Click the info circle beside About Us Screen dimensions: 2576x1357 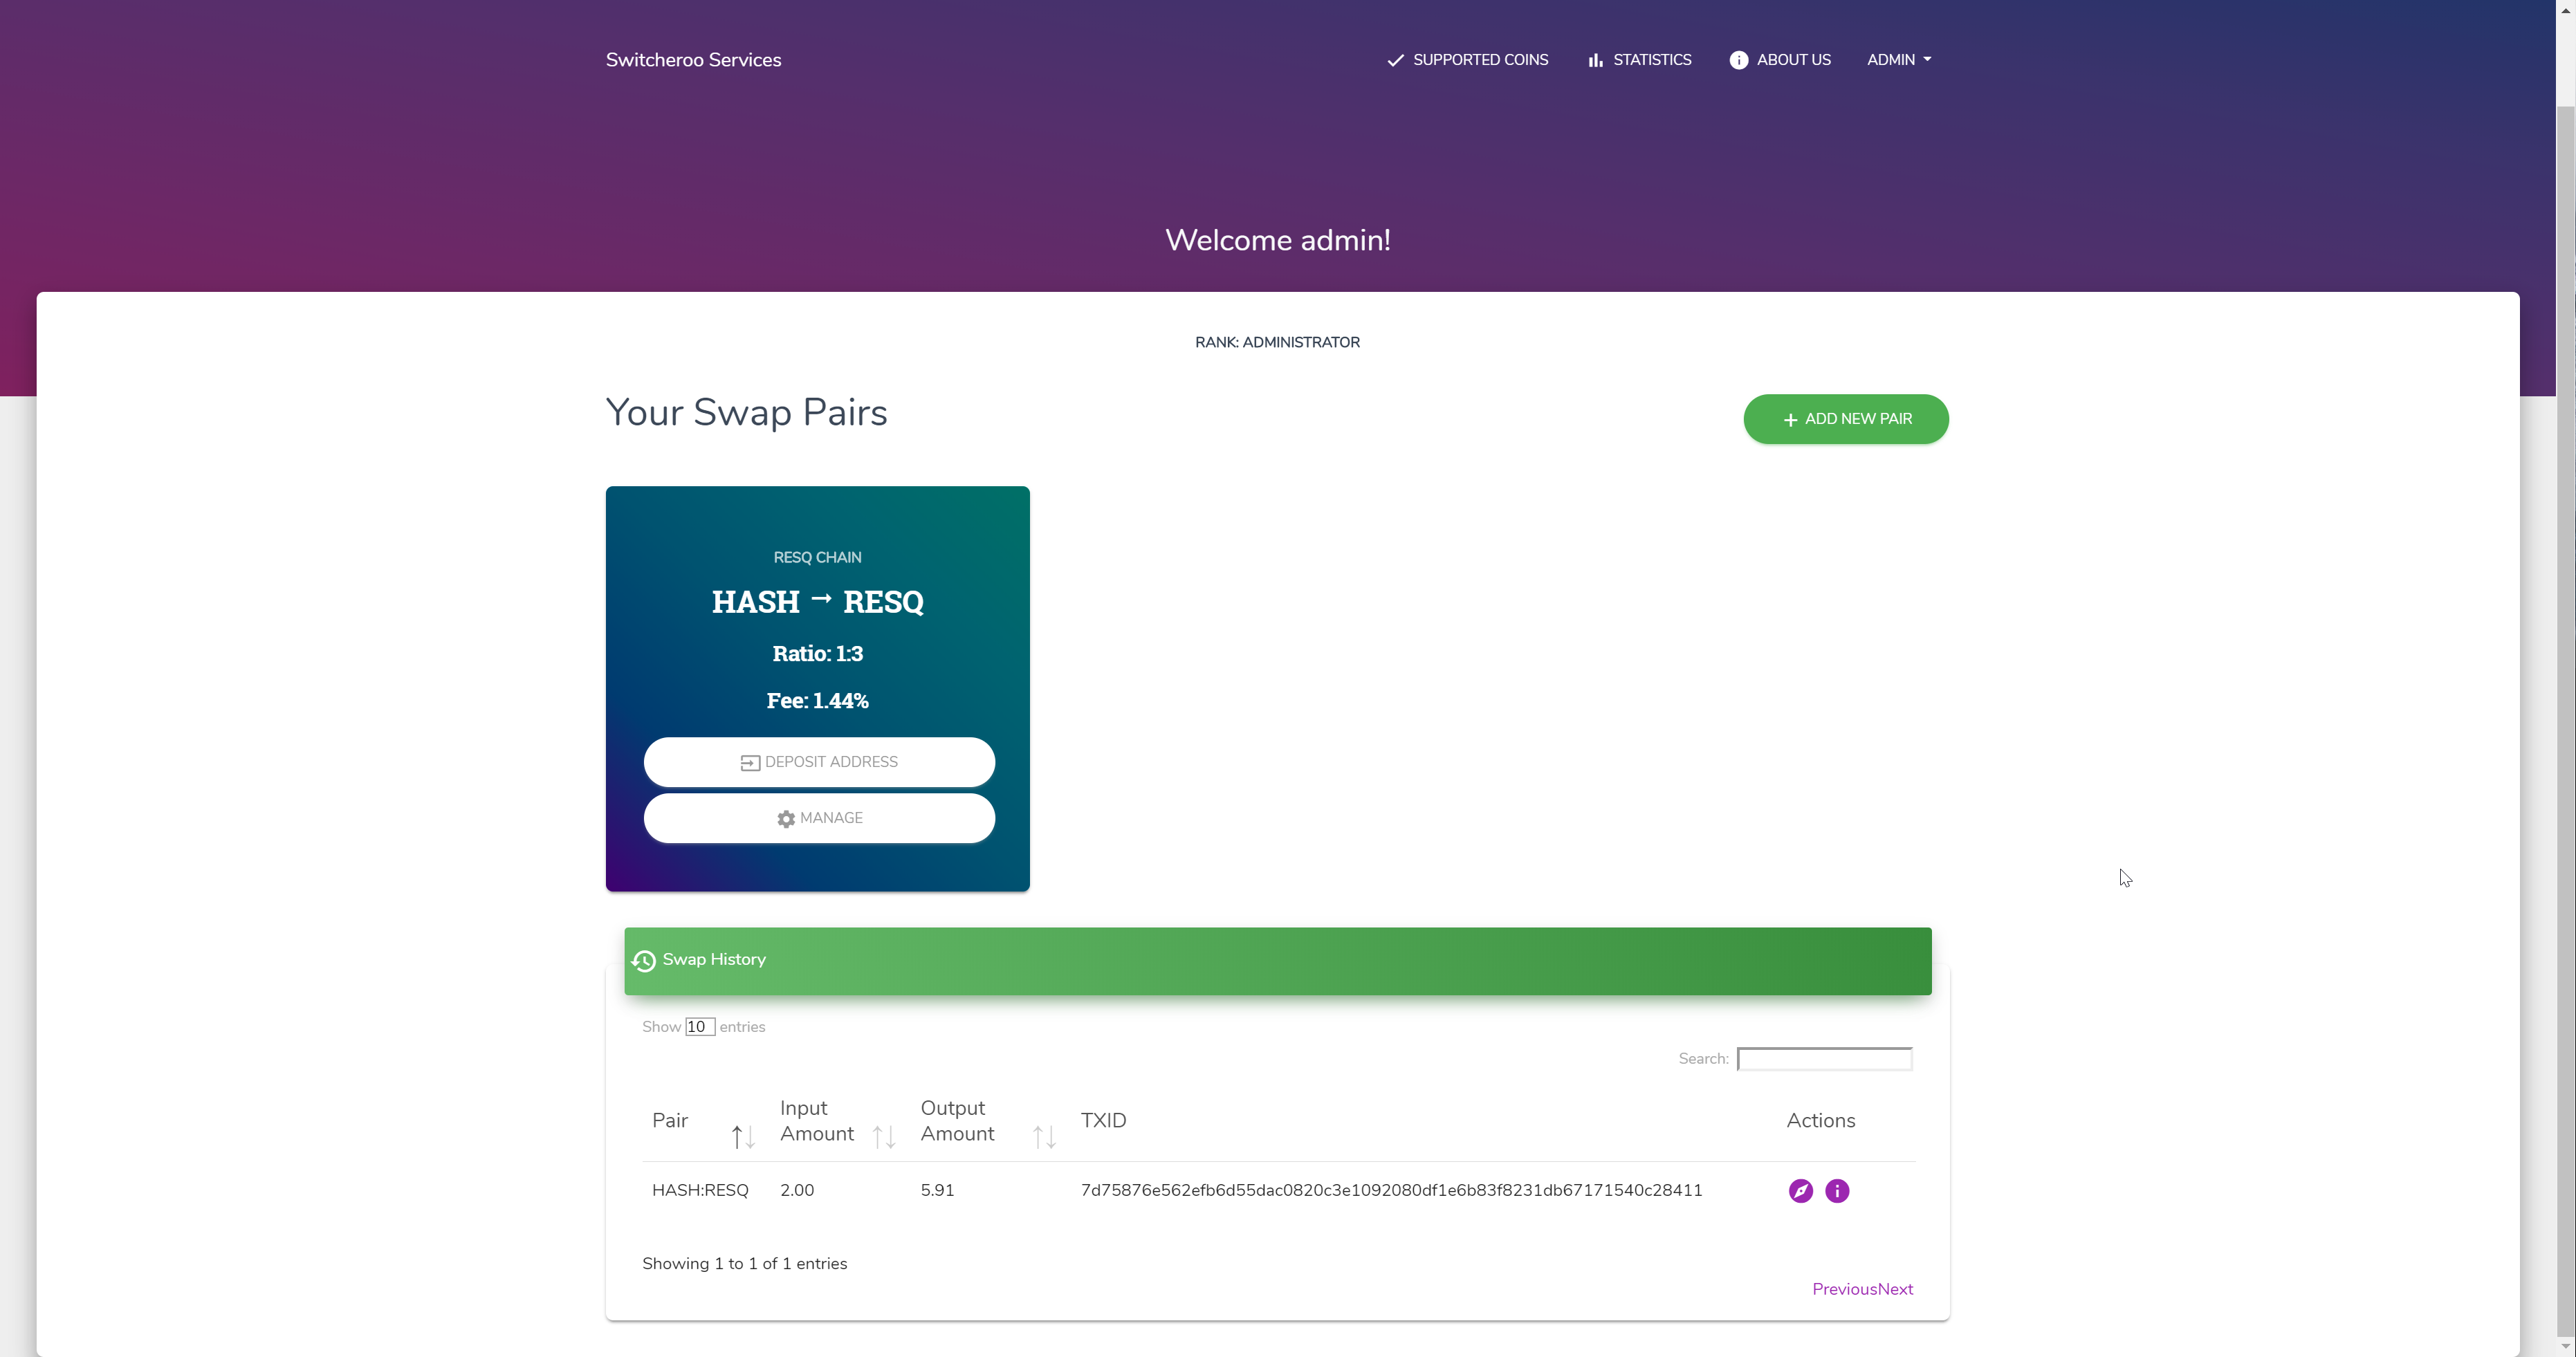(1738, 60)
